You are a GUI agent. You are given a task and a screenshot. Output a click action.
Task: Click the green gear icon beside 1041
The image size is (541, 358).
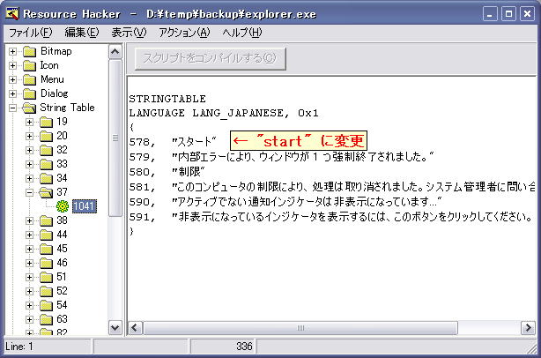click(x=63, y=206)
